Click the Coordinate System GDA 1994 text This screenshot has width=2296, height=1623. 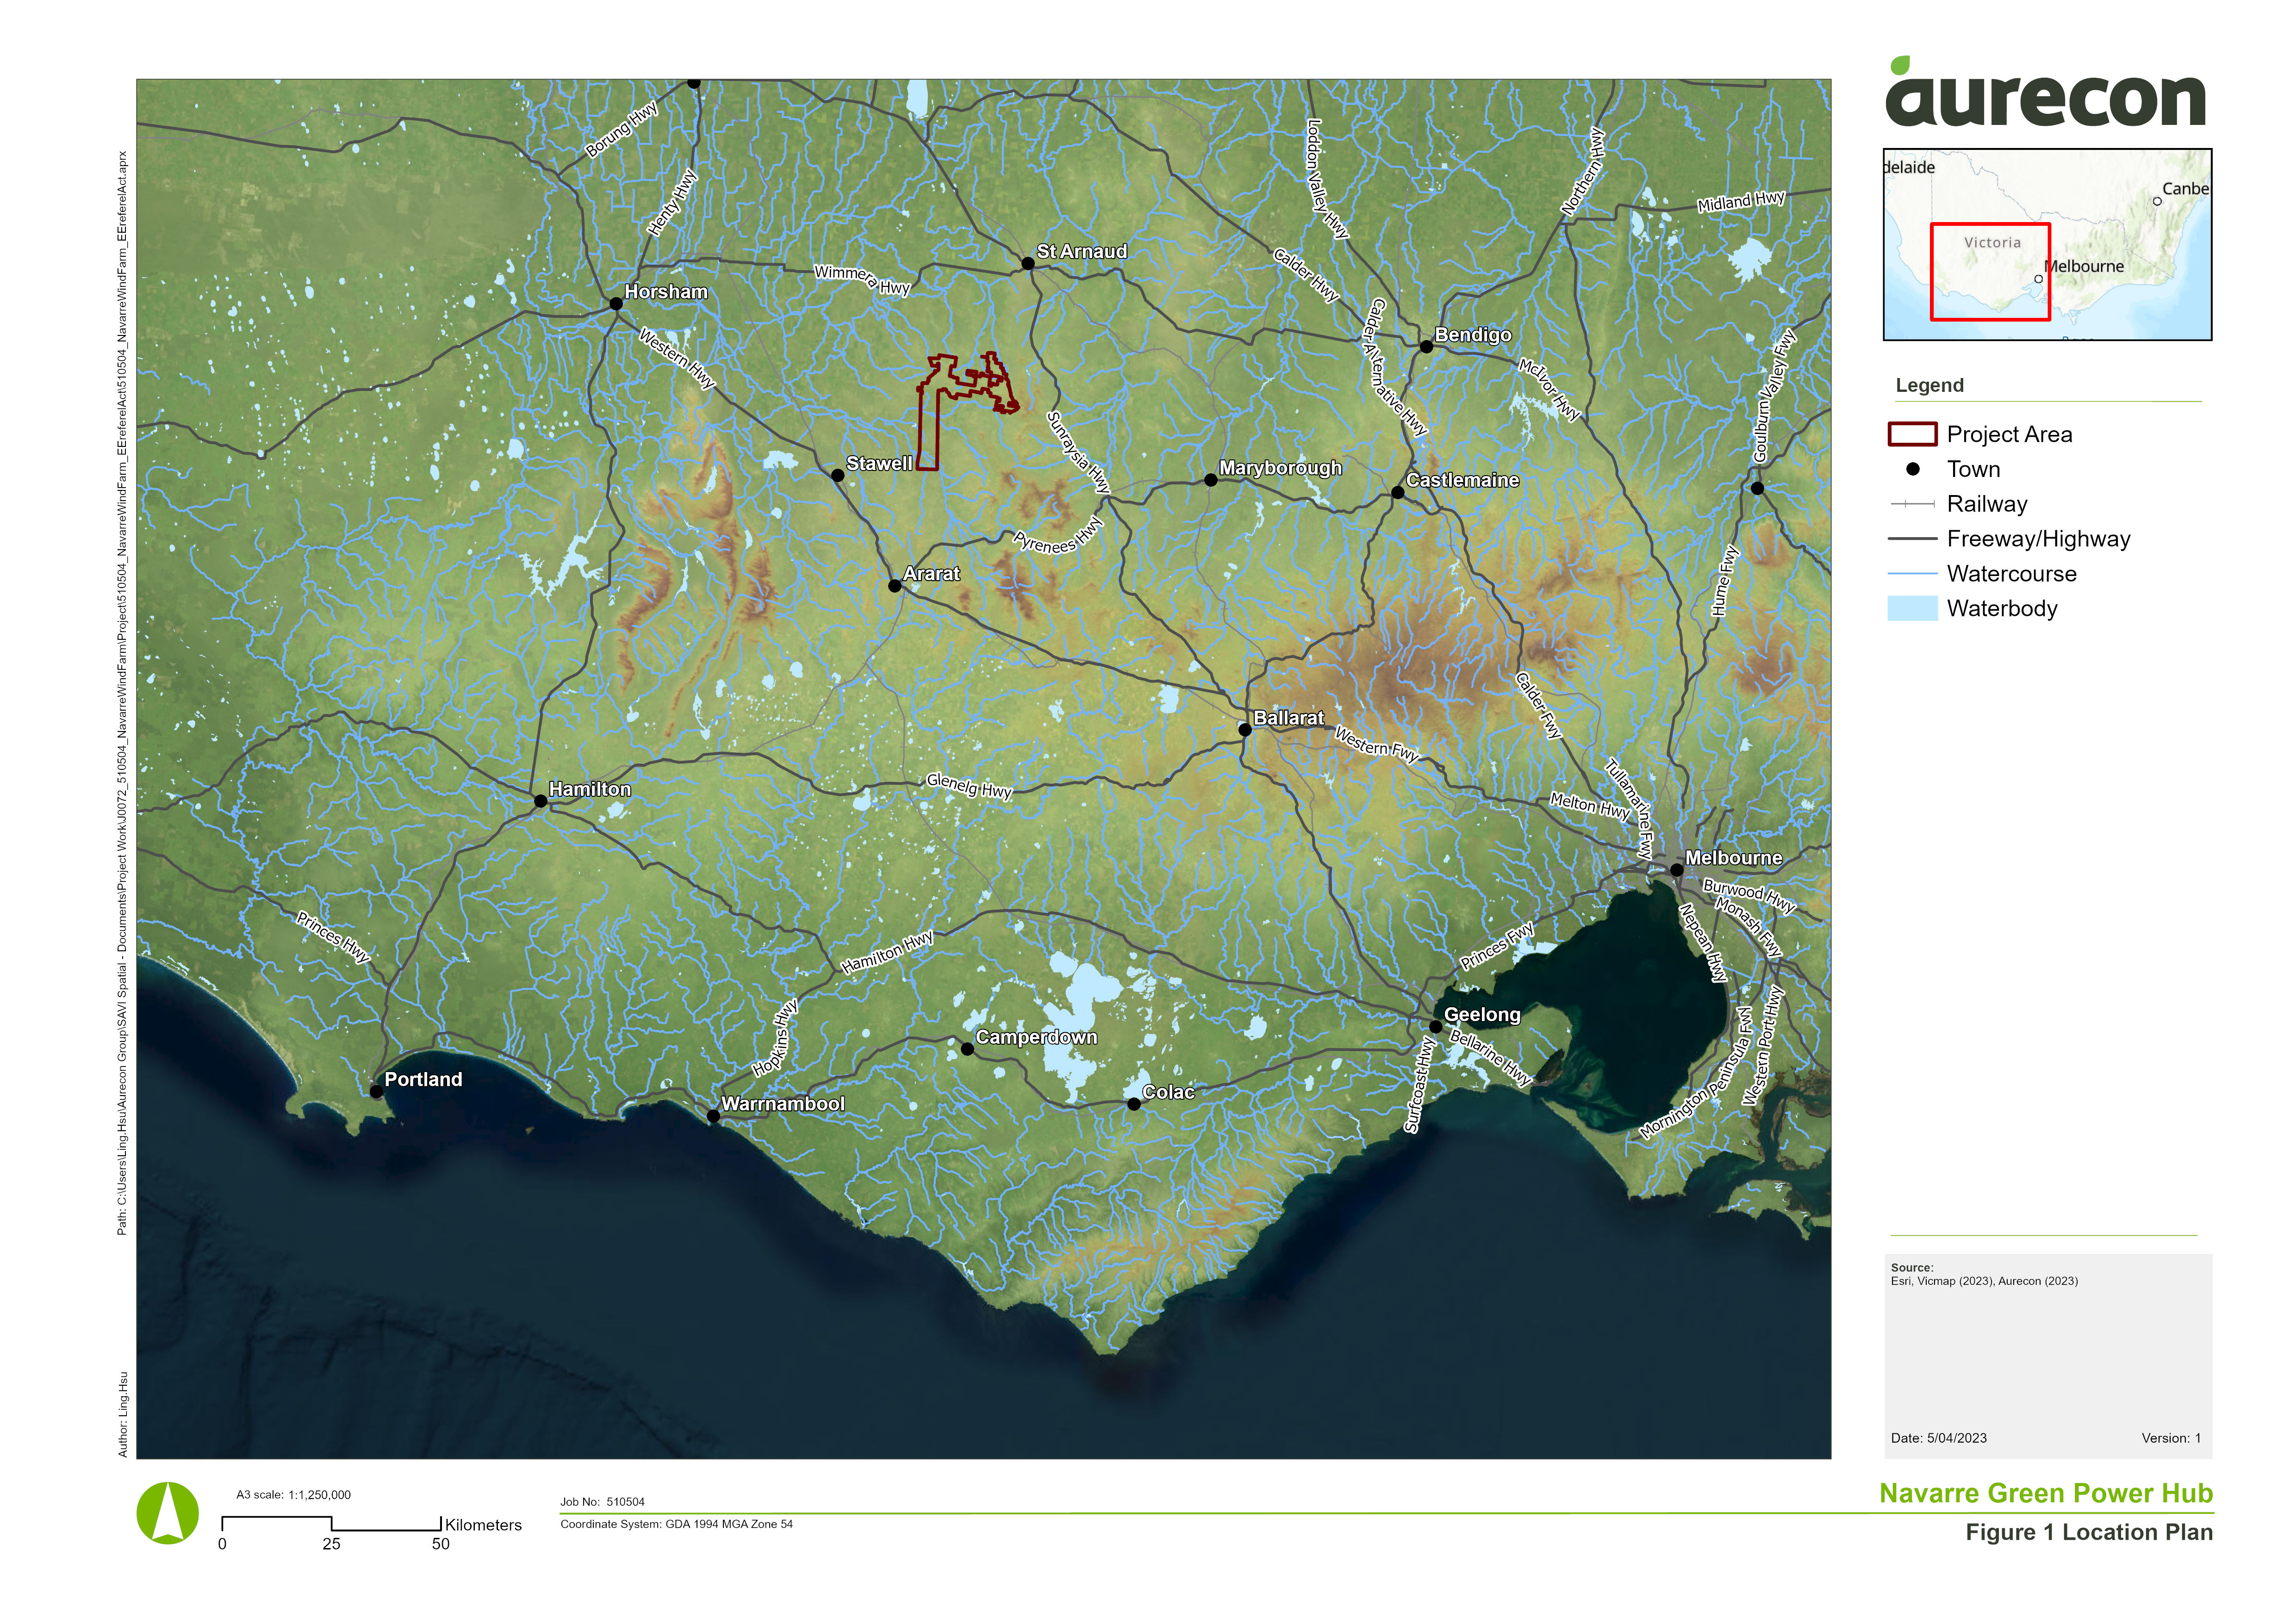tap(676, 1524)
